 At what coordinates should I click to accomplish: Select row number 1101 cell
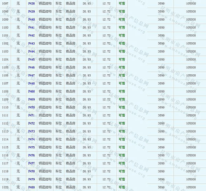tap(5, 35)
